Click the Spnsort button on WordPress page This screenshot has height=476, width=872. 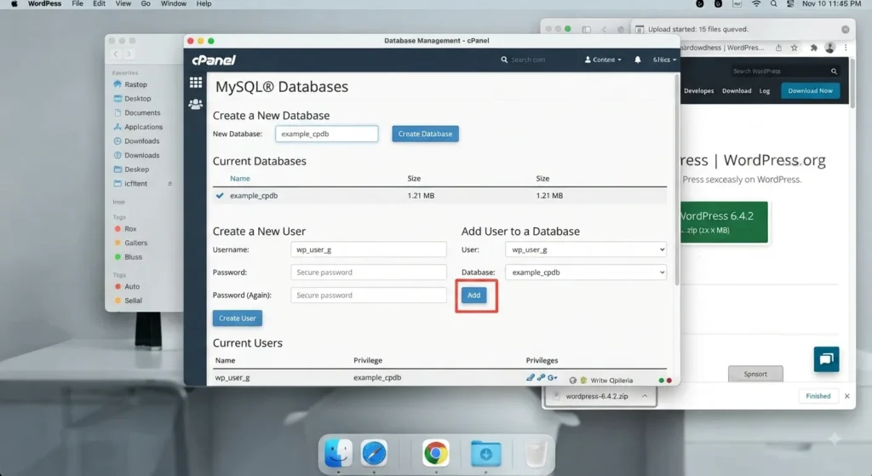(x=755, y=374)
